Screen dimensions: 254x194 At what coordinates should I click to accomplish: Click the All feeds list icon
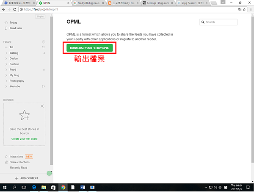coord(6,47)
